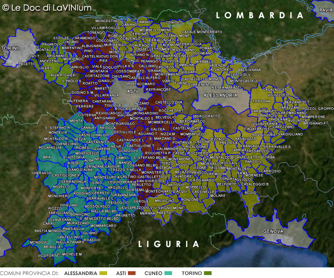
Task: Select the teal Cuneo legend swatch
Action: (x=170, y=273)
